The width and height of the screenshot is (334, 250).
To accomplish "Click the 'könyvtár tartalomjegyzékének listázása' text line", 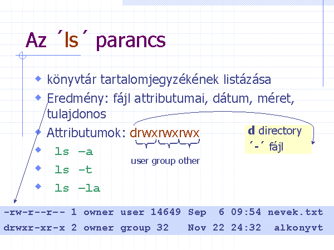I will 159,79.
